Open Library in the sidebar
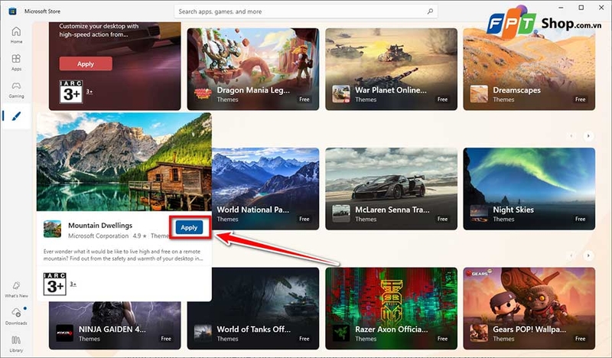The width and height of the screenshot is (612, 358). coord(16,343)
